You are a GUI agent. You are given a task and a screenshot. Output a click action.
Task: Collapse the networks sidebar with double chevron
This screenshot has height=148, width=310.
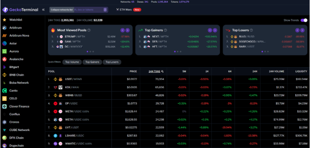pos(43,9)
